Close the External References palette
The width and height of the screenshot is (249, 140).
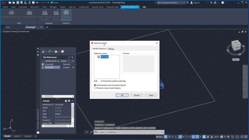38,49
